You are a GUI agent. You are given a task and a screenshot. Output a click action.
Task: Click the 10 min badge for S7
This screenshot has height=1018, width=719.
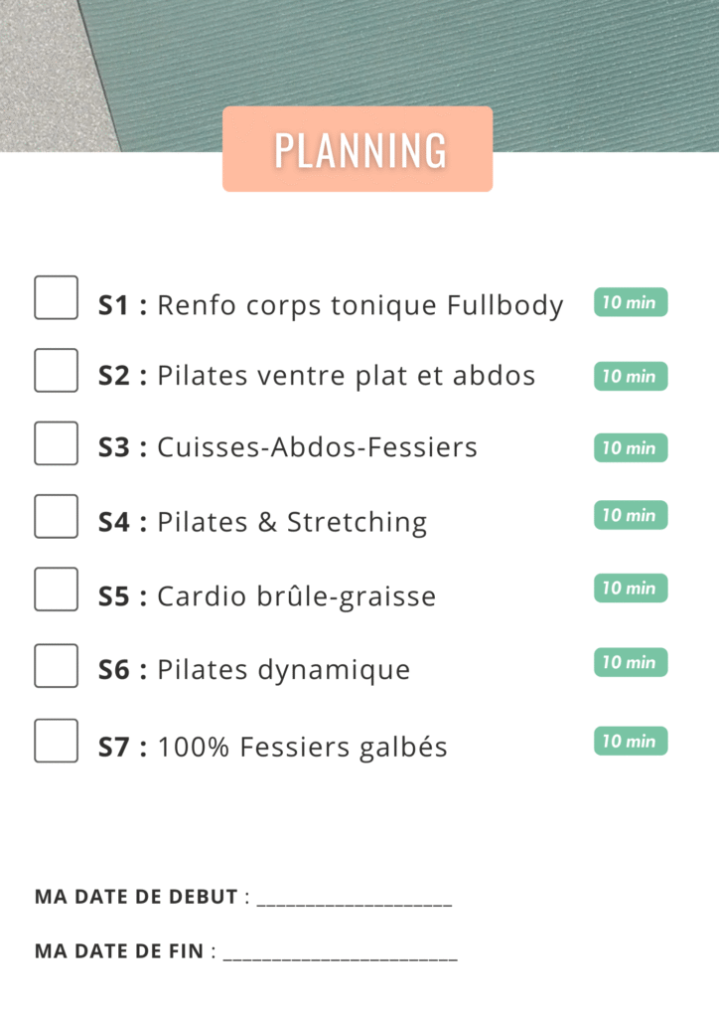point(631,741)
